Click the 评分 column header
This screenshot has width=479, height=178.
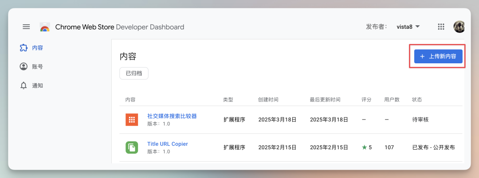click(x=367, y=100)
